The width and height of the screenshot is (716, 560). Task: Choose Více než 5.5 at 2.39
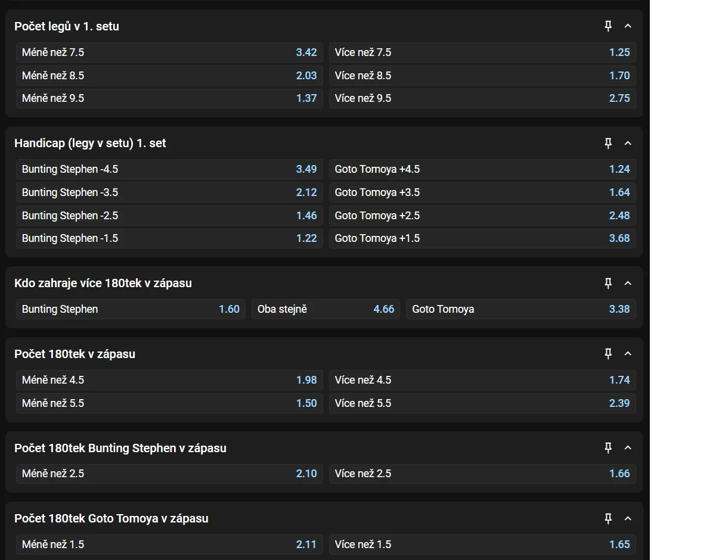coord(482,403)
